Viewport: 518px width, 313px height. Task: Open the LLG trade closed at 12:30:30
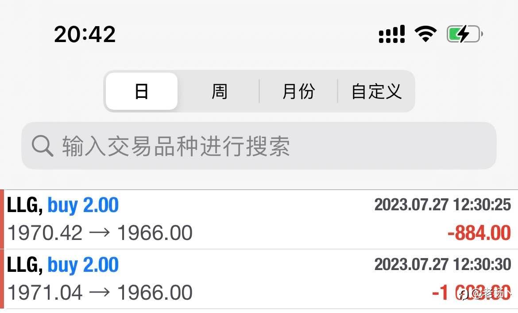tap(259, 279)
